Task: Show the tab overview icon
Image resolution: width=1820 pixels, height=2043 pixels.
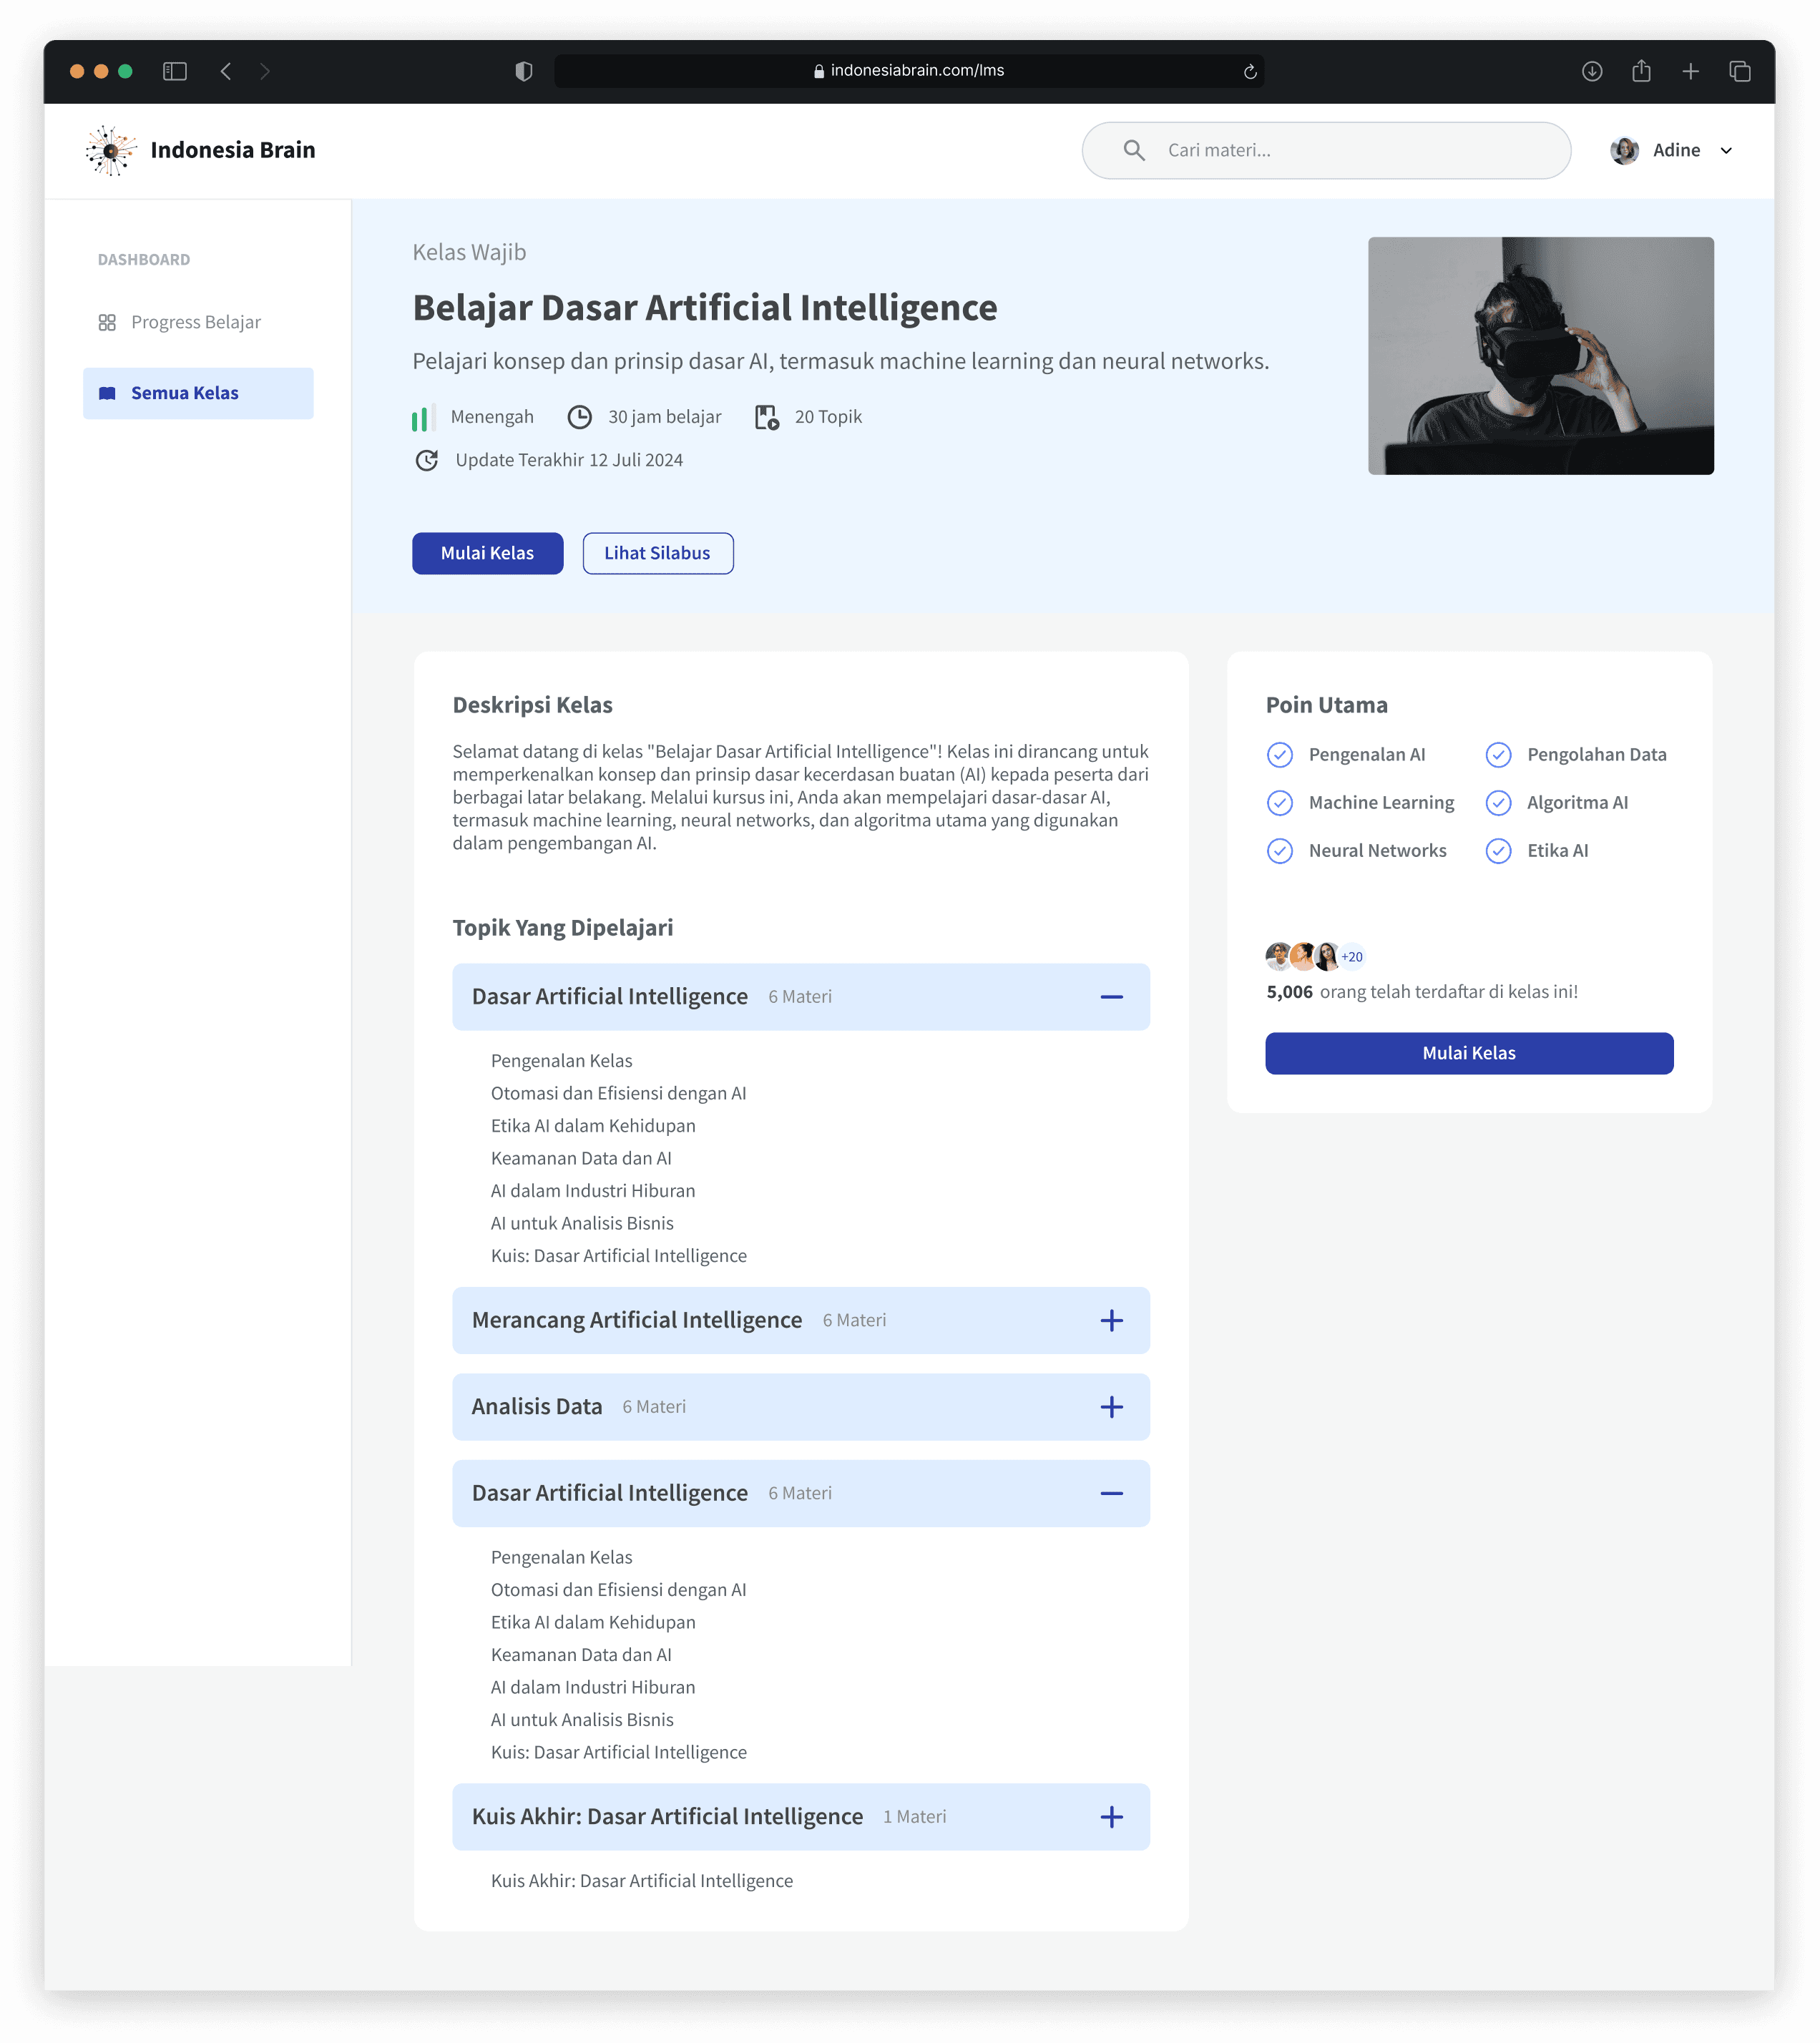Action: [1740, 71]
